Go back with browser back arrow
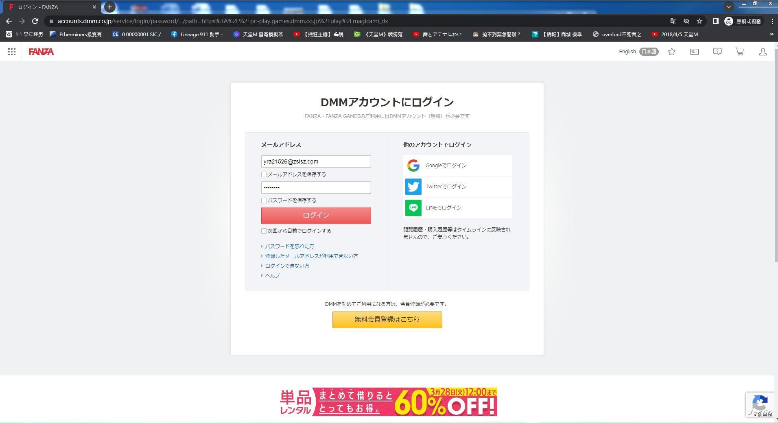778x423 pixels. (x=9, y=21)
